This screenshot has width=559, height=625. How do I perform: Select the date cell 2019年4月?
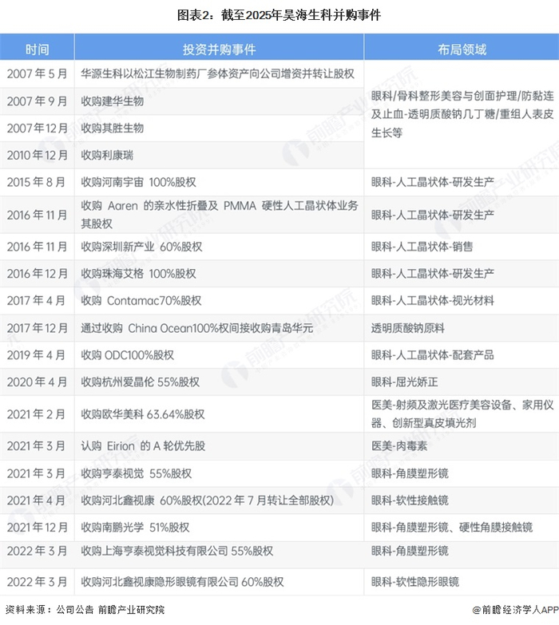(37, 354)
